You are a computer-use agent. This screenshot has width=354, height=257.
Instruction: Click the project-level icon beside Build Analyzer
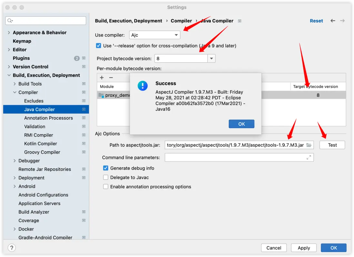(x=84, y=212)
